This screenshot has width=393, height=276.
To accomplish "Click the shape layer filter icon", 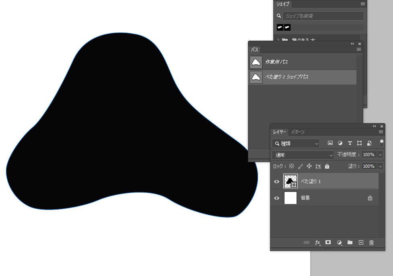I will [x=359, y=143].
